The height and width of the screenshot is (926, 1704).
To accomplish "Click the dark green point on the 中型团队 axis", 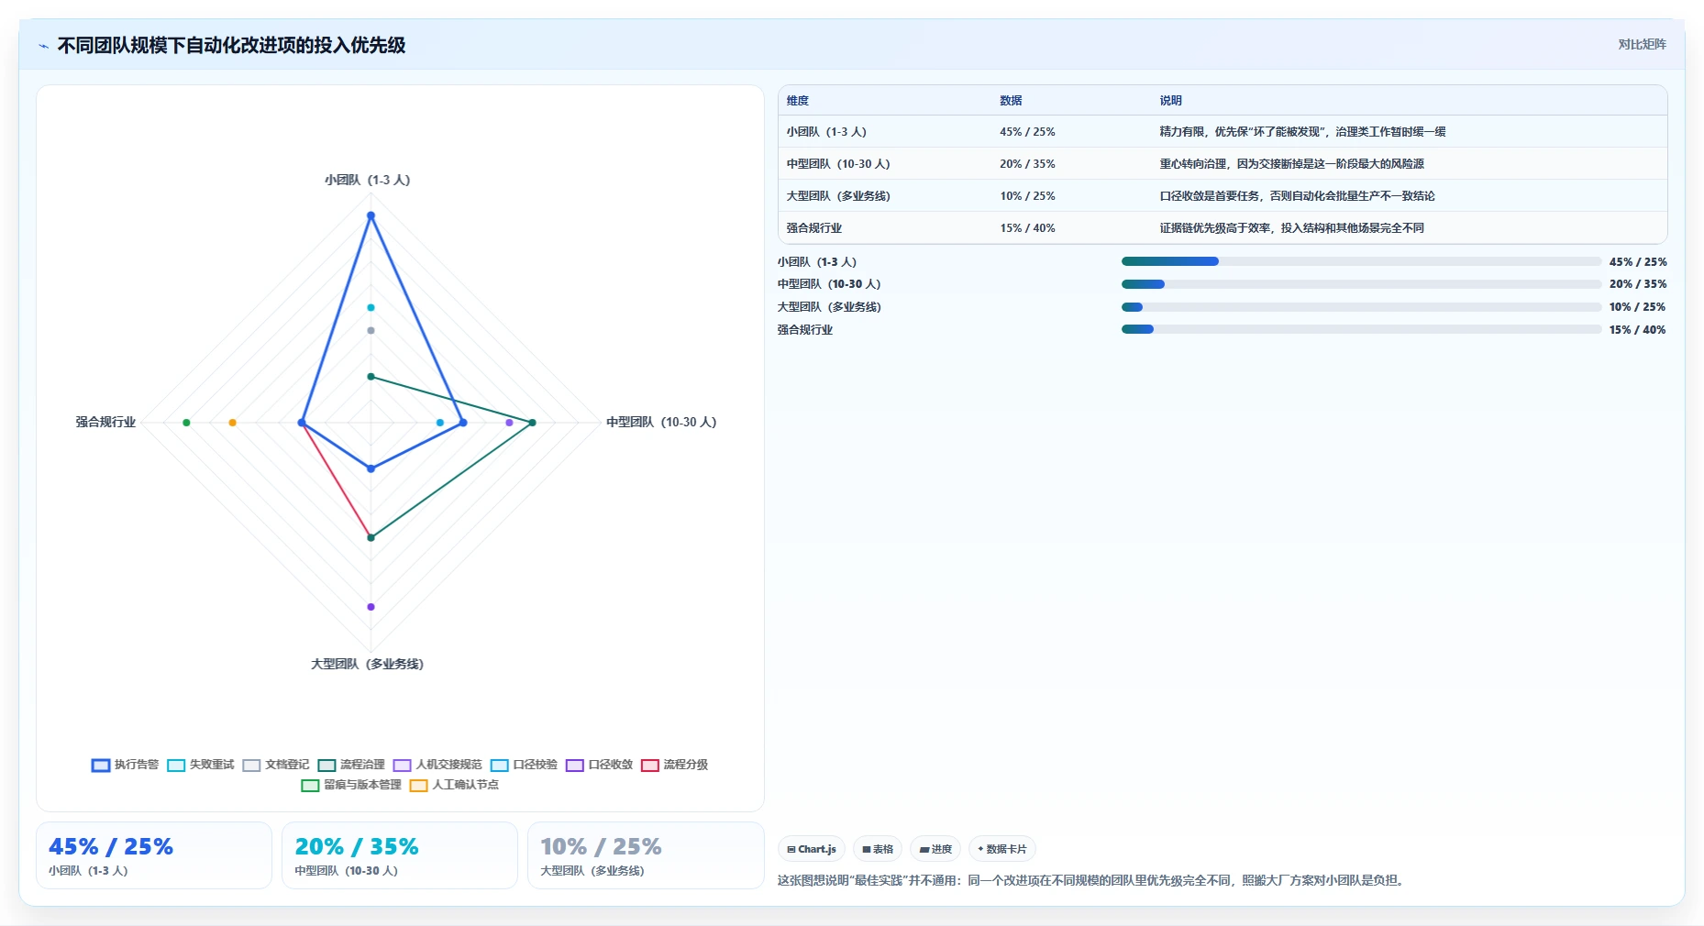I will [532, 423].
